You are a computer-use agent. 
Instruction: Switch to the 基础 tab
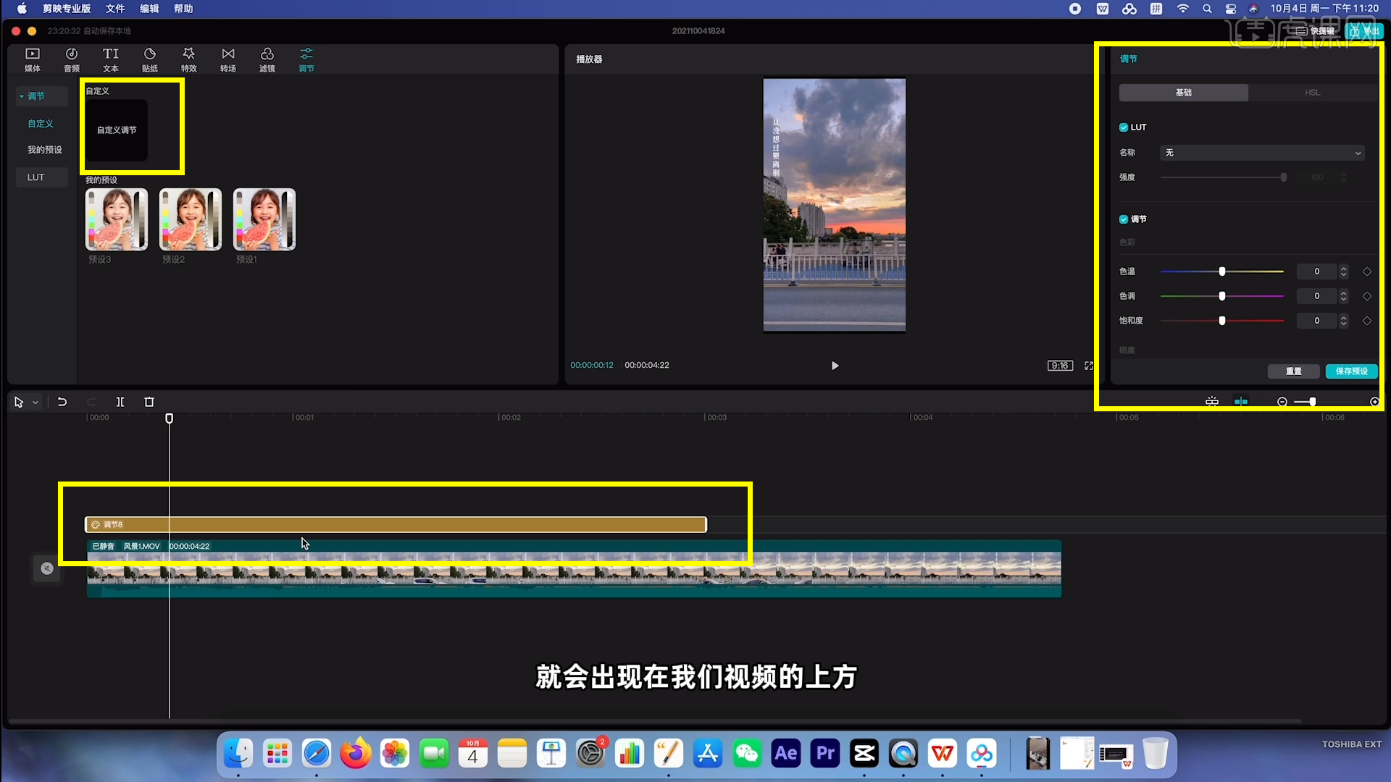pyautogui.click(x=1184, y=93)
